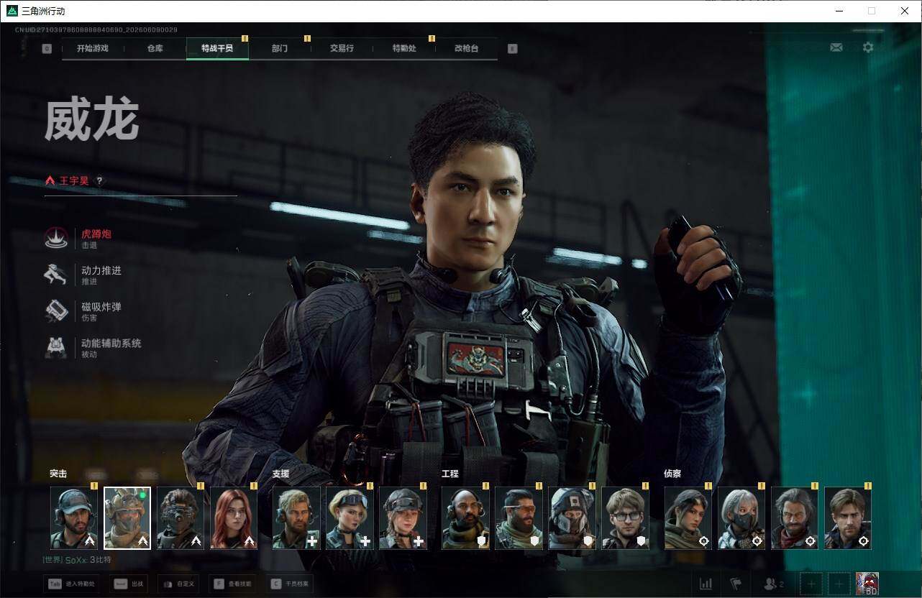Go to the 部门 tab
The width and height of the screenshot is (922, 598).
click(x=280, y=49)
